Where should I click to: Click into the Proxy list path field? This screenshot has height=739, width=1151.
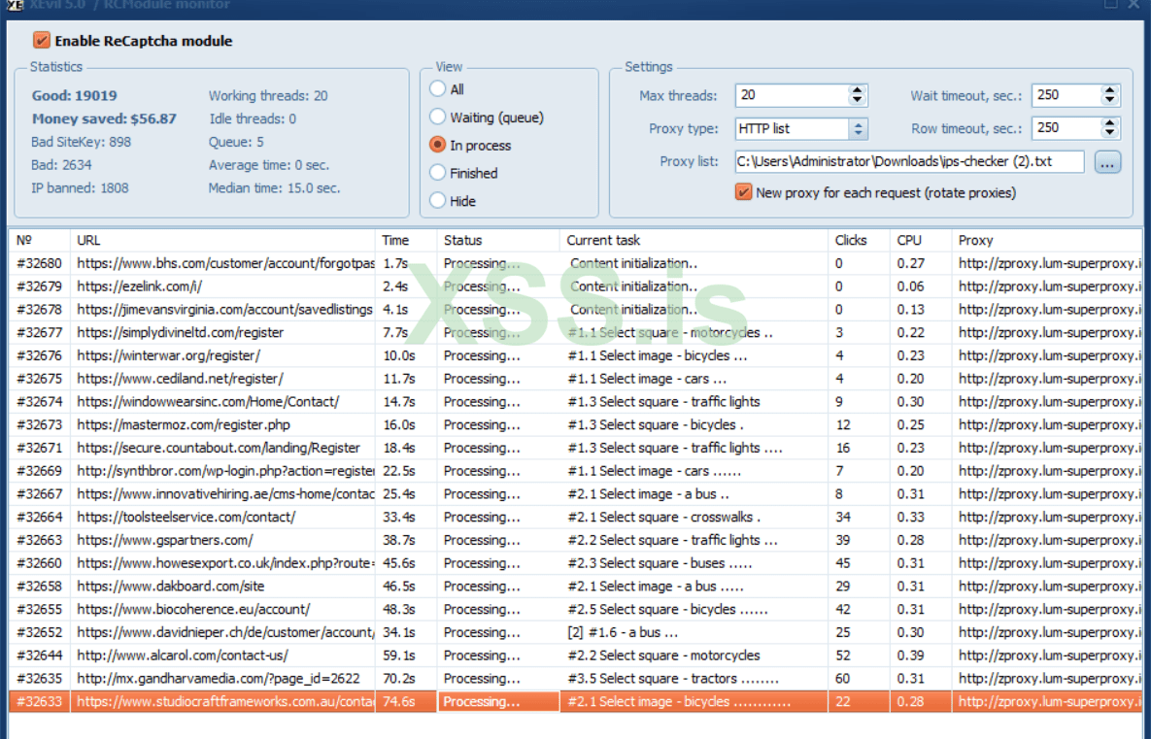coord(908,161)
